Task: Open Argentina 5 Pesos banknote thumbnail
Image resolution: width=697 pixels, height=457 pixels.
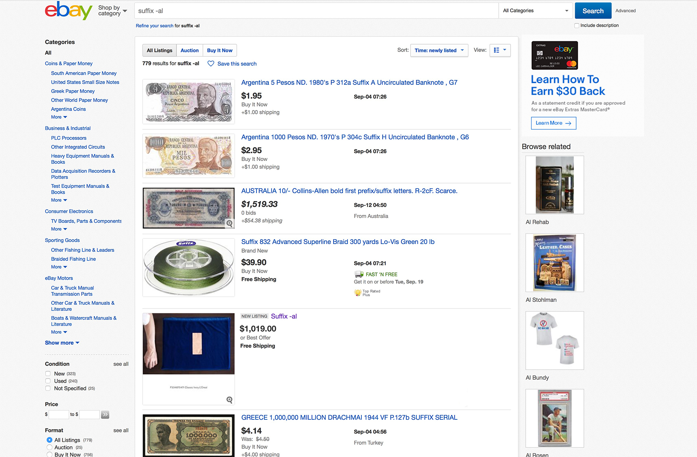Action: pos(188,102)
